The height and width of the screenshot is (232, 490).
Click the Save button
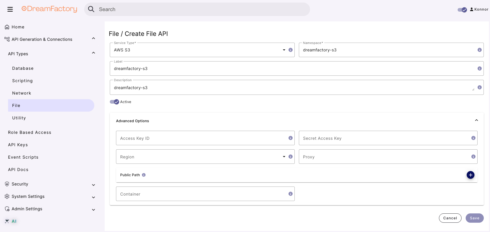coord(475,218)
